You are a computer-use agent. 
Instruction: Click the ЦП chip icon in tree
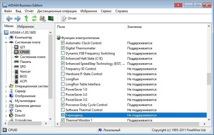coord(16,47)
